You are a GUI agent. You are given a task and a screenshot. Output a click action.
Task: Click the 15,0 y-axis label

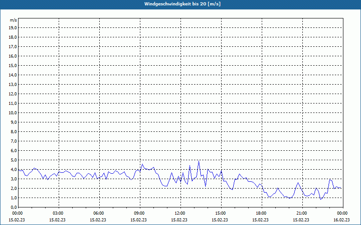pos(13,65)
